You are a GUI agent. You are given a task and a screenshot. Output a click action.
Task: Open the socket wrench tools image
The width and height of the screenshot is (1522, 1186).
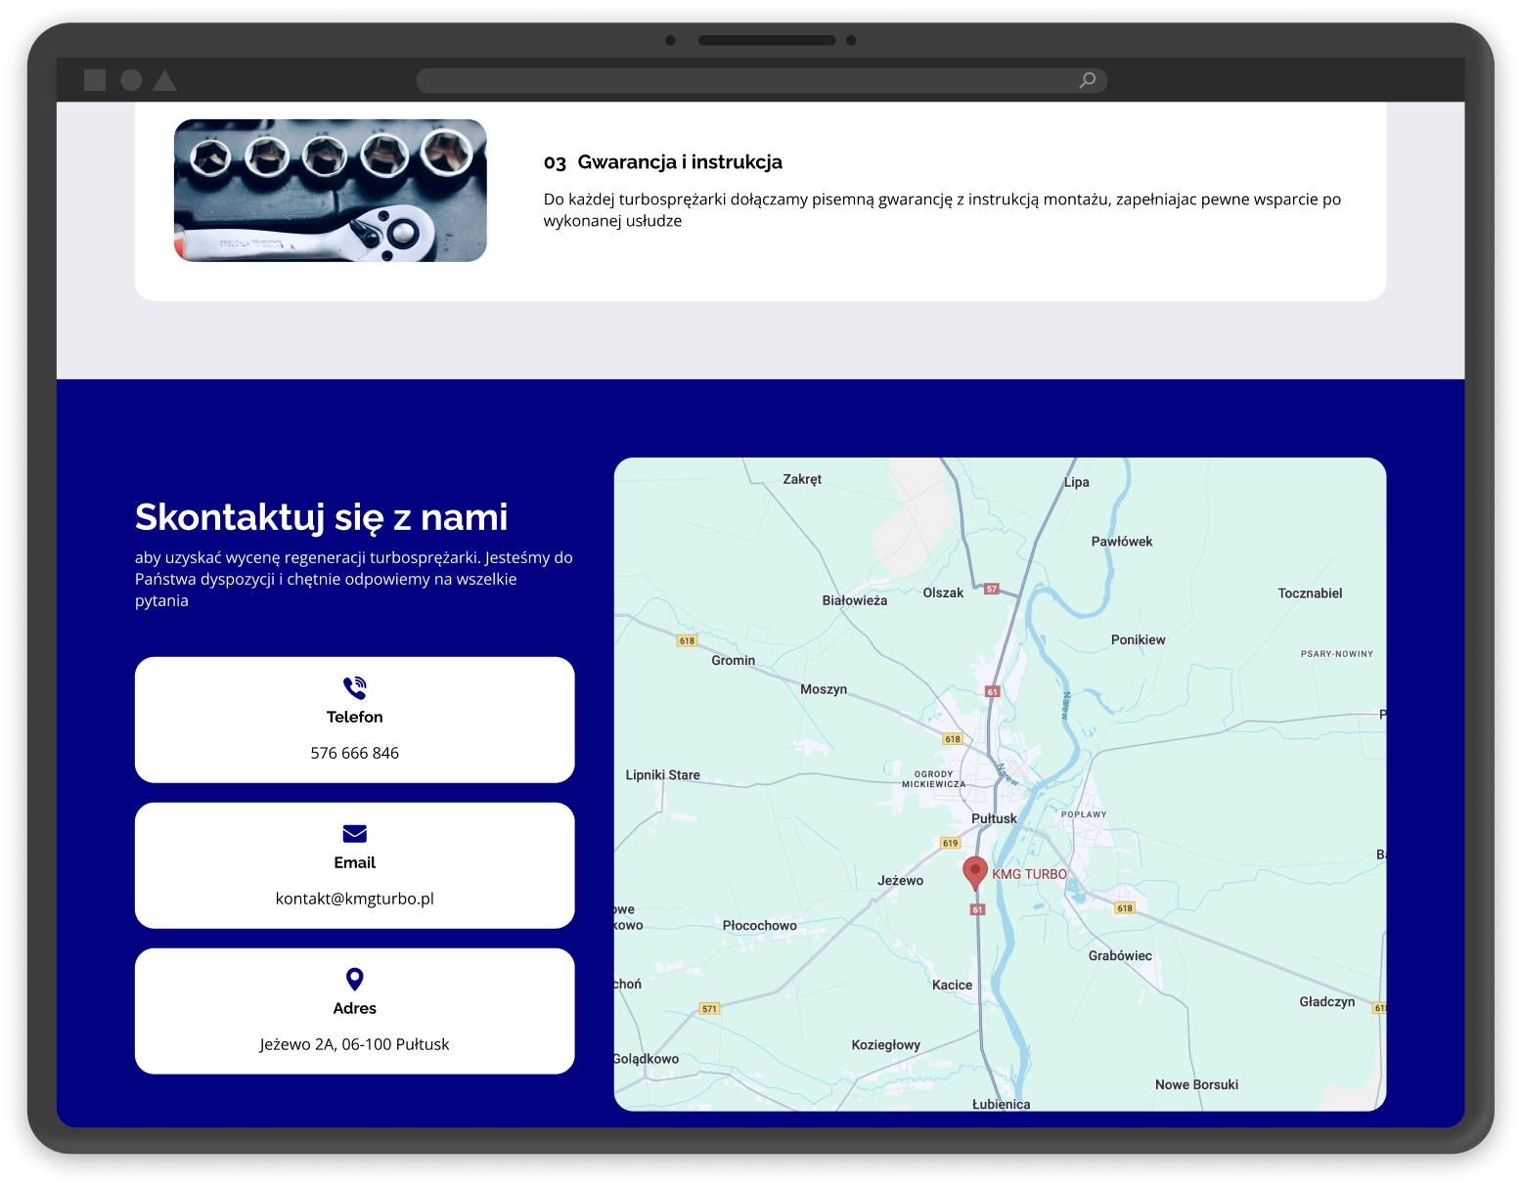pos(331,191)
